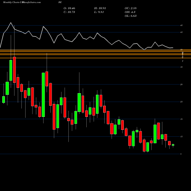Click the '42' price axis label
191x191 pixels.
pos(181,32)
